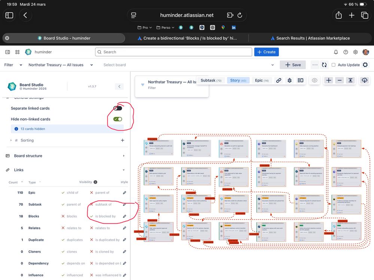The height and width of the screenshot is (280, 374).
Task: Edit style pencil for Blocks link row
Action: click(125, 216)
